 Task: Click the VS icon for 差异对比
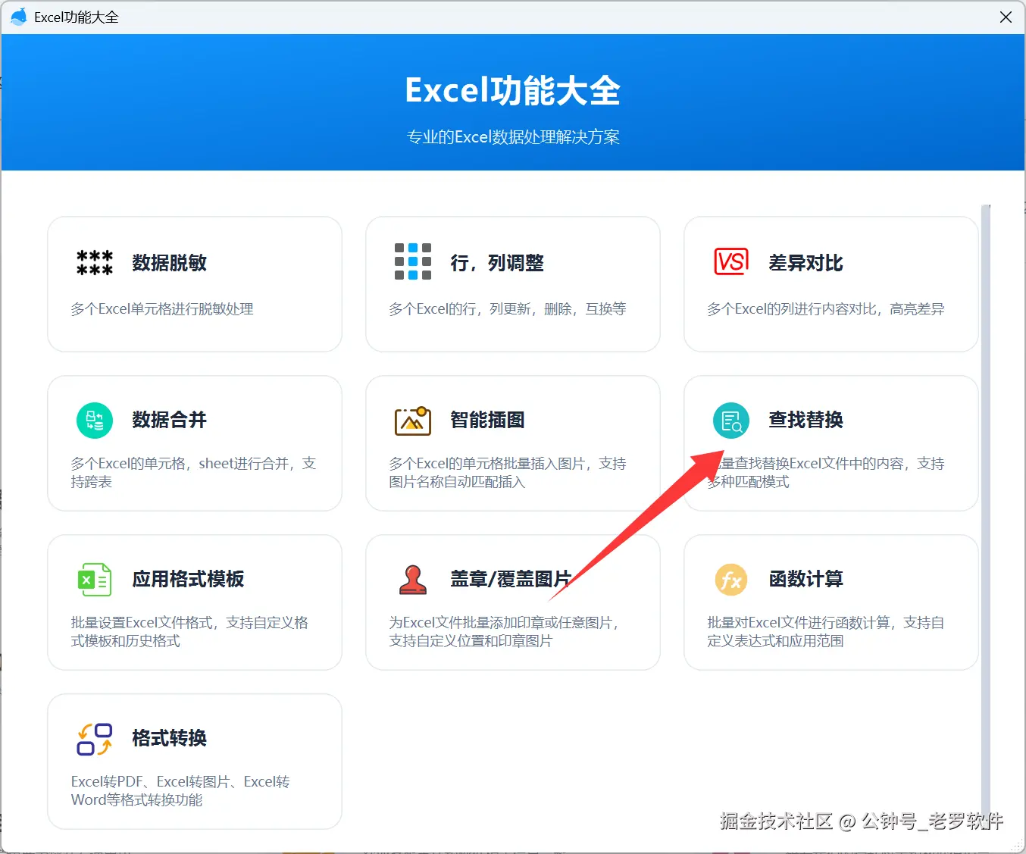click(x=731, y=261)
